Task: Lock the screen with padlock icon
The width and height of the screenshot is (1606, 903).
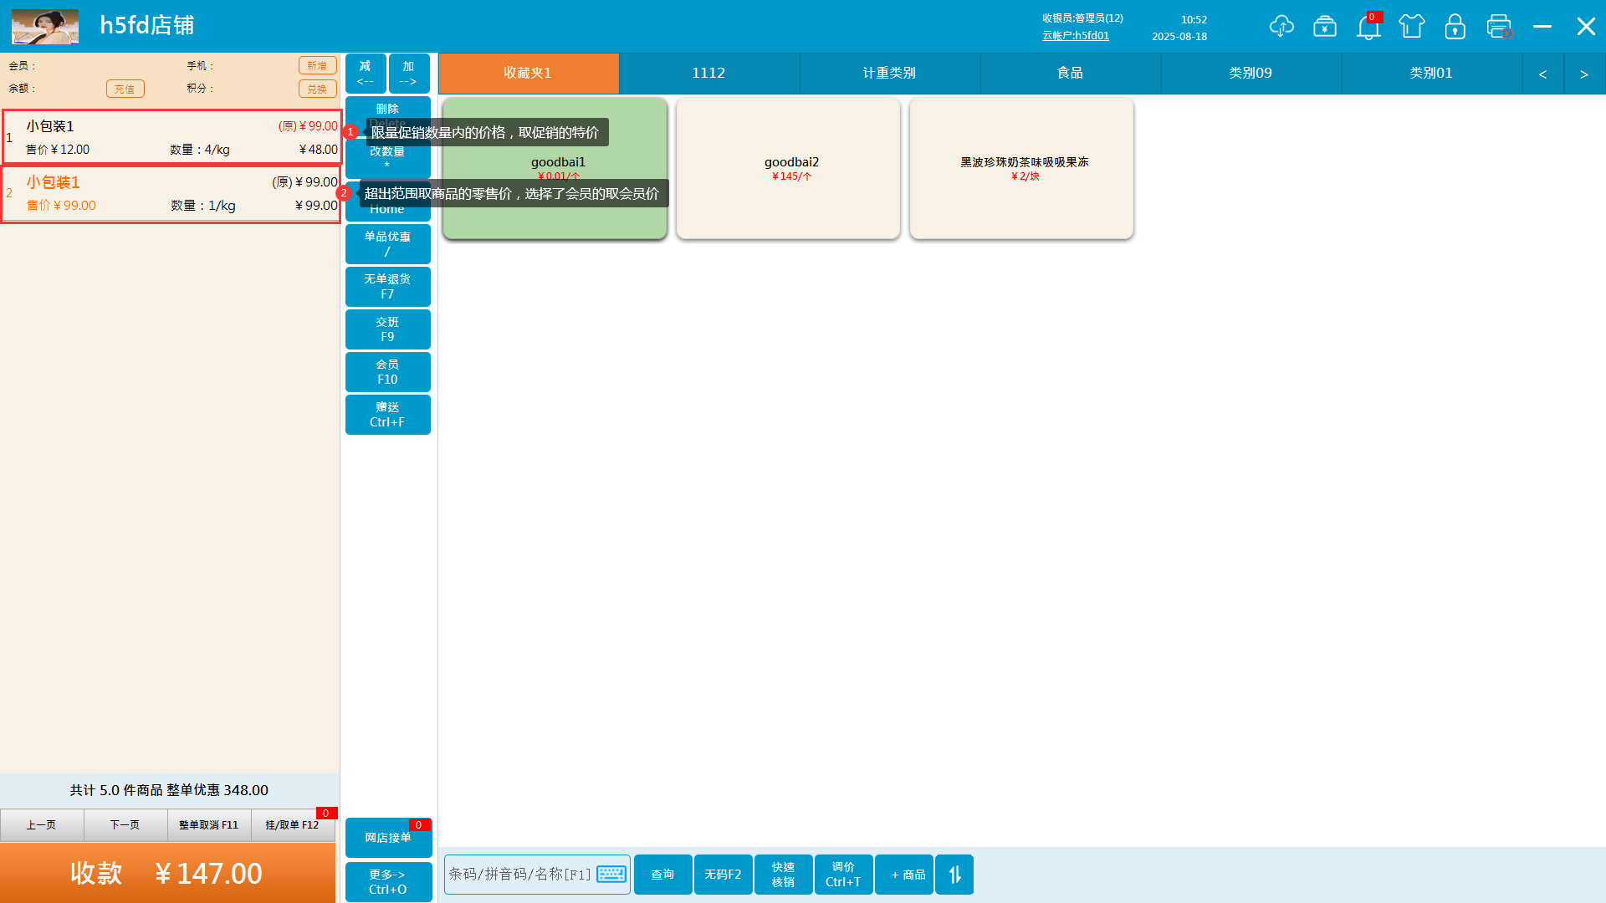Action: pyautogui.click(x=1455, y=27)
